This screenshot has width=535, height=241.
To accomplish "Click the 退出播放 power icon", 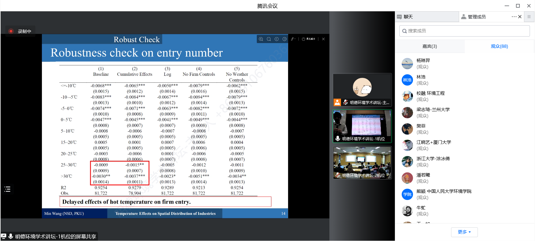I will point(304,39).
